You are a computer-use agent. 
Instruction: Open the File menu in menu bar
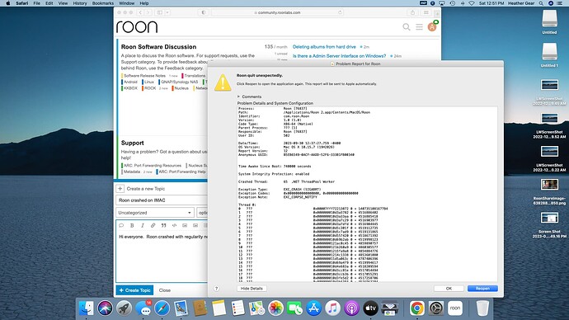click(x=36, y=3)
